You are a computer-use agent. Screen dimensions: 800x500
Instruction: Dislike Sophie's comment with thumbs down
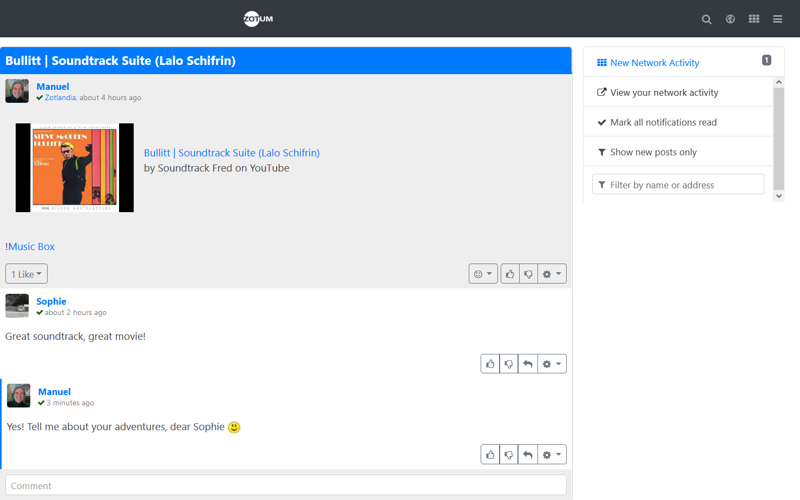coord(509,364)
